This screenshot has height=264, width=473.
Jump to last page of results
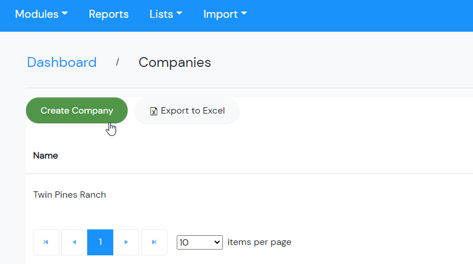(154, 242)
